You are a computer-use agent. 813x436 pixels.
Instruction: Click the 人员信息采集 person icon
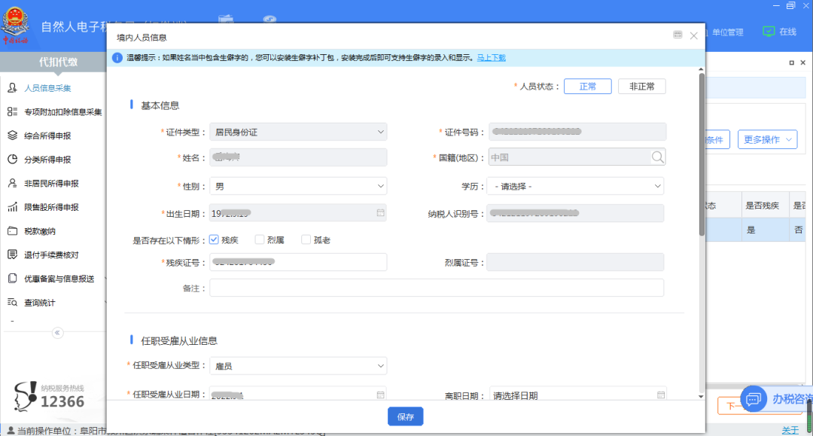13,87
